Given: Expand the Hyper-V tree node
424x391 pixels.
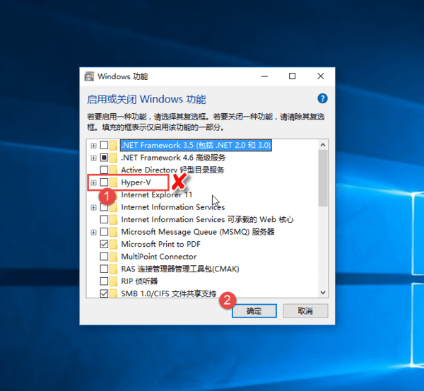Looking at the screenshot, I should (x=93, y=182).
